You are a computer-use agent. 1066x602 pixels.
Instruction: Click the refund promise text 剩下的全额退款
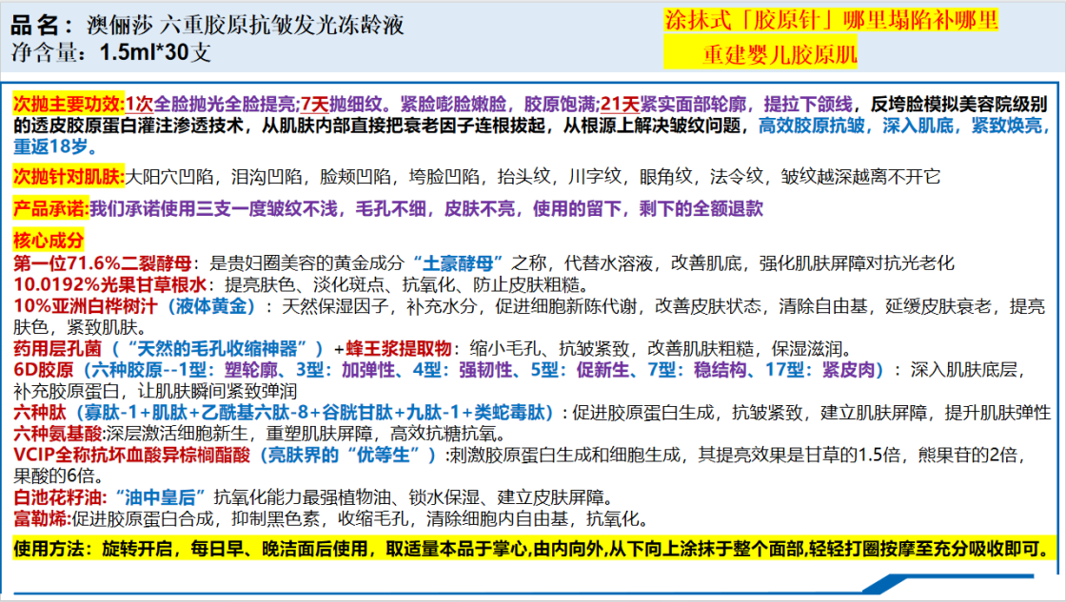click(x=701, y=208)
